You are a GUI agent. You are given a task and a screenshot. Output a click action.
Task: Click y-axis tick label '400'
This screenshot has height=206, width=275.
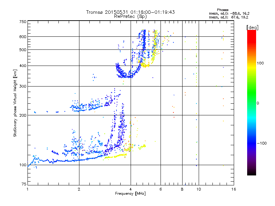point(23,66)
